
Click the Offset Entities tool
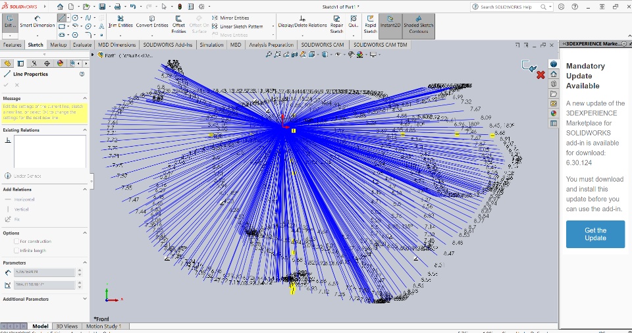tap(178, 24)
